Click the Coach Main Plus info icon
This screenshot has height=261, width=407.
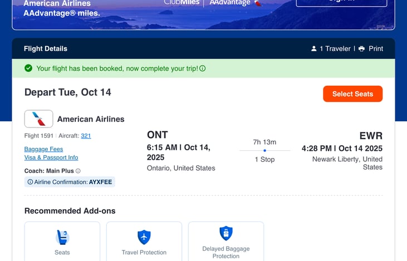(78, 171)
